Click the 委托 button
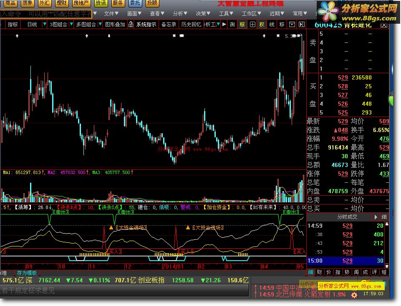 coord(135,3)
